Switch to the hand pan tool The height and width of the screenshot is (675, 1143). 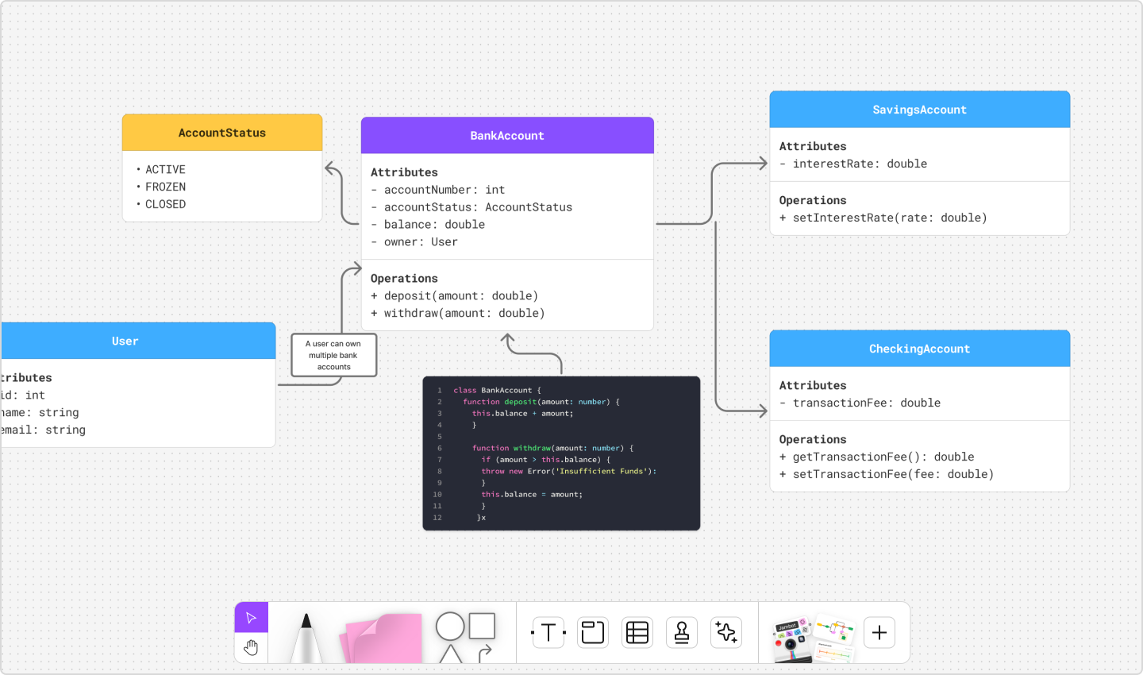tap(251, 647)
